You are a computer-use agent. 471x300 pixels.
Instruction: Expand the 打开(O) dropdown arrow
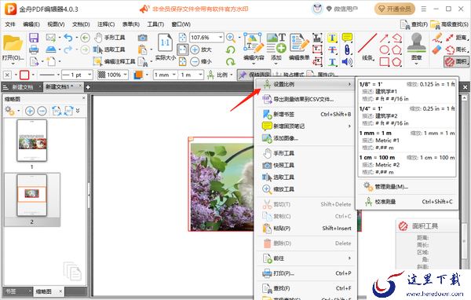(x=13, y=64)
